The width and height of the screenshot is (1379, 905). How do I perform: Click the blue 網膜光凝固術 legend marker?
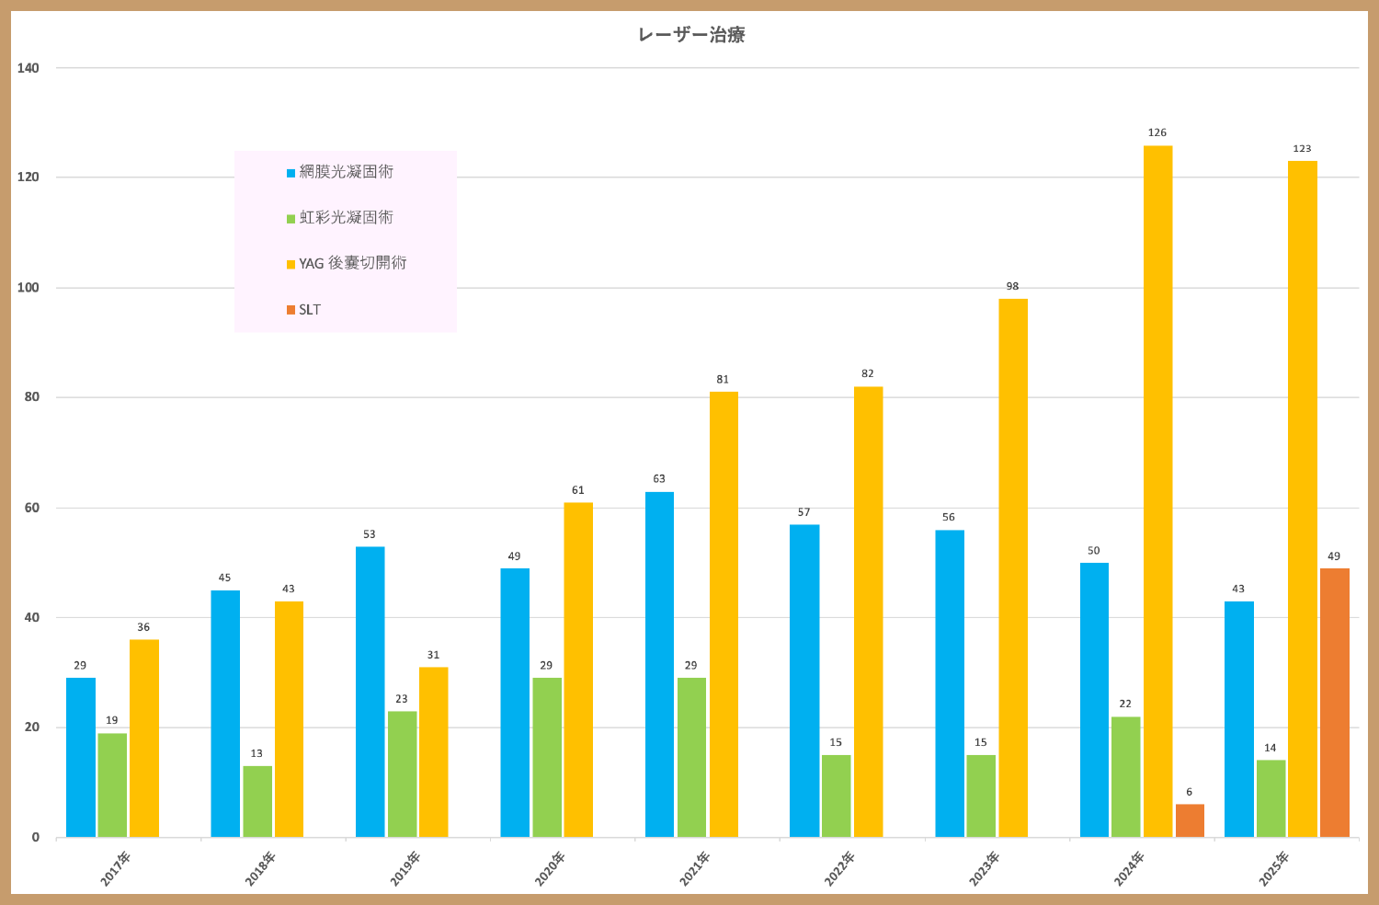(x=291, y=173)
